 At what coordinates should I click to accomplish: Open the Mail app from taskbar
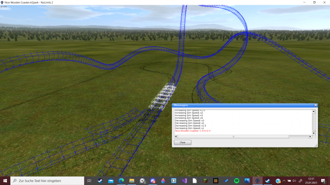point(111,180)
